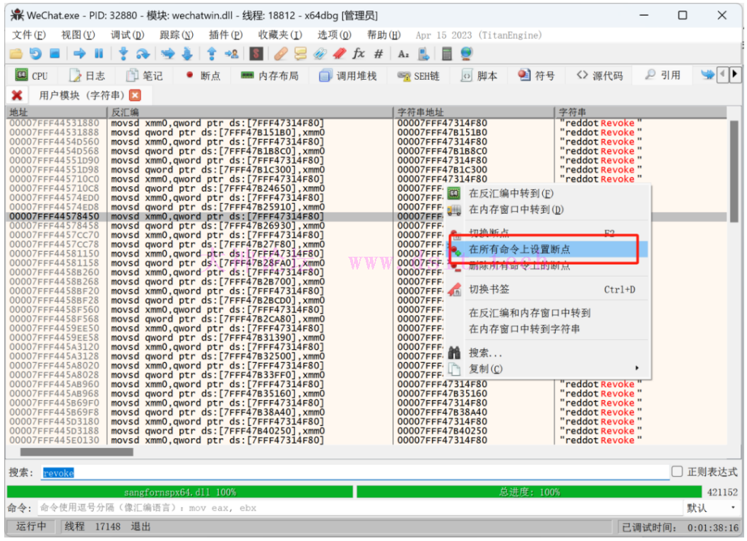Click the tab bar left arrow
The width and height of the screenshot is (747, 541).
723,74
